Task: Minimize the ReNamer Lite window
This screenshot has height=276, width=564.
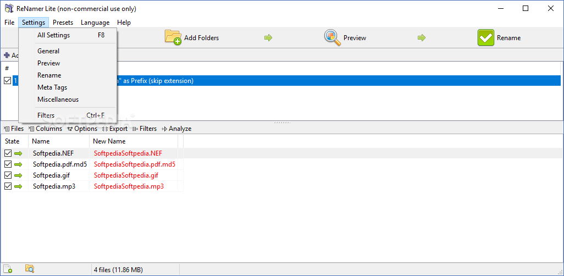Action: click(500, 9)
